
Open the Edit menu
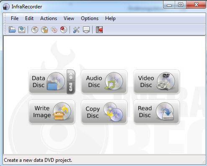coord(29,18)
